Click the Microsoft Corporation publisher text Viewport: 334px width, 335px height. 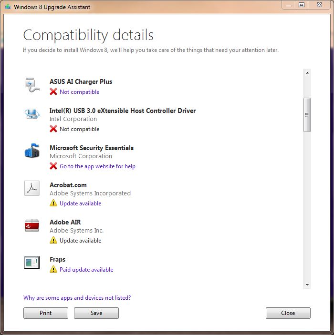(81, 156)
